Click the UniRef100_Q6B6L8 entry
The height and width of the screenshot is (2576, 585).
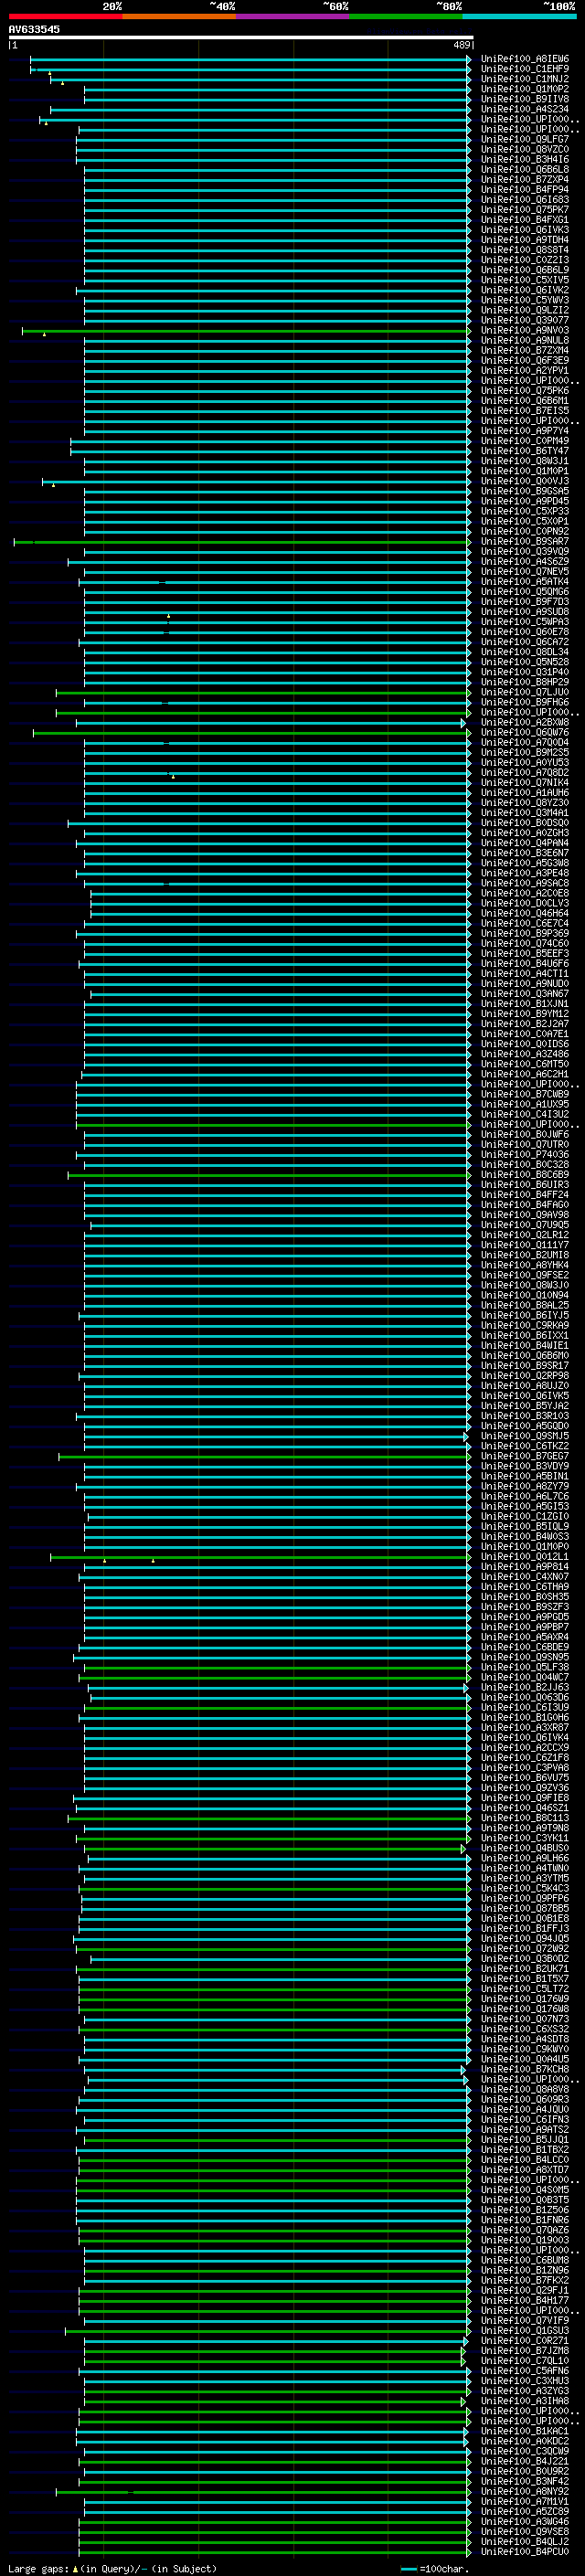pos(525,169)
